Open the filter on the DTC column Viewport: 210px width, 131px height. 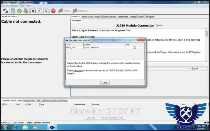click(2, 104)
